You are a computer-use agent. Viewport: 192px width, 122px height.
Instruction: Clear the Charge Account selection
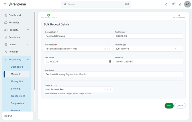[x=105, y=89]
